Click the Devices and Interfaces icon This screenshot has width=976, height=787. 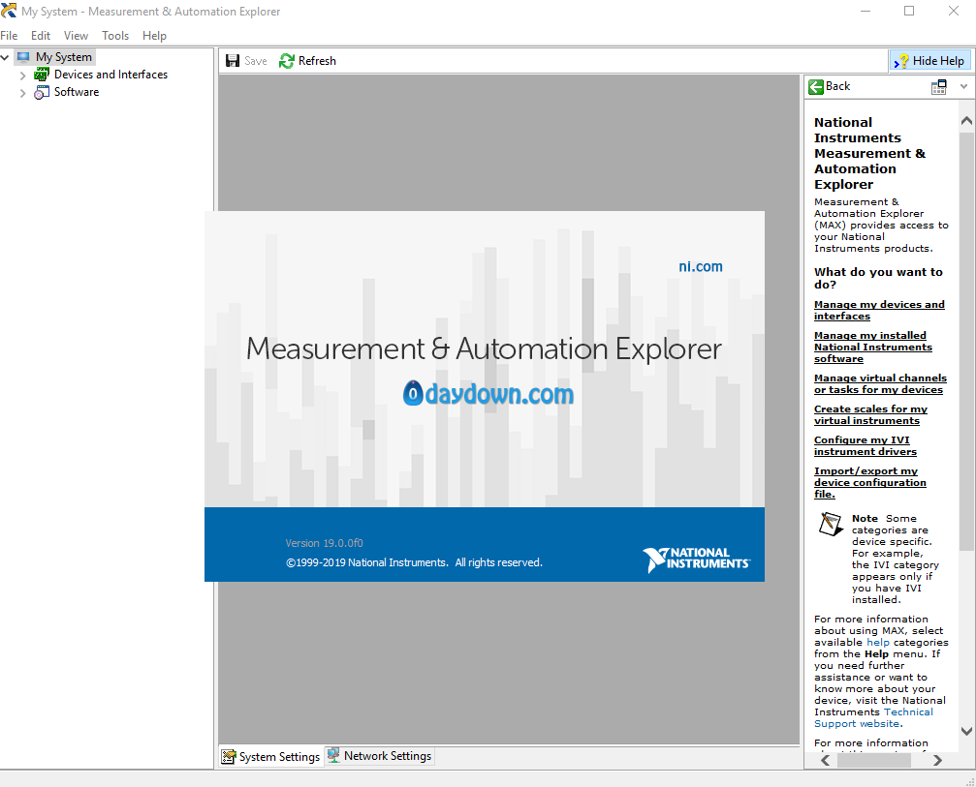(x=42, y=75)
